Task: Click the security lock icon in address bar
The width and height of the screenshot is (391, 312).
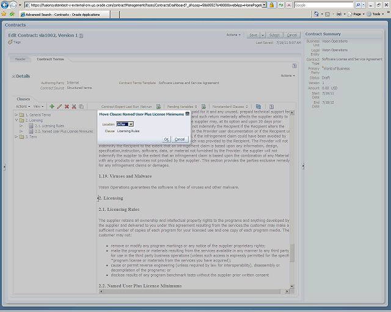Action: point(271,5)
